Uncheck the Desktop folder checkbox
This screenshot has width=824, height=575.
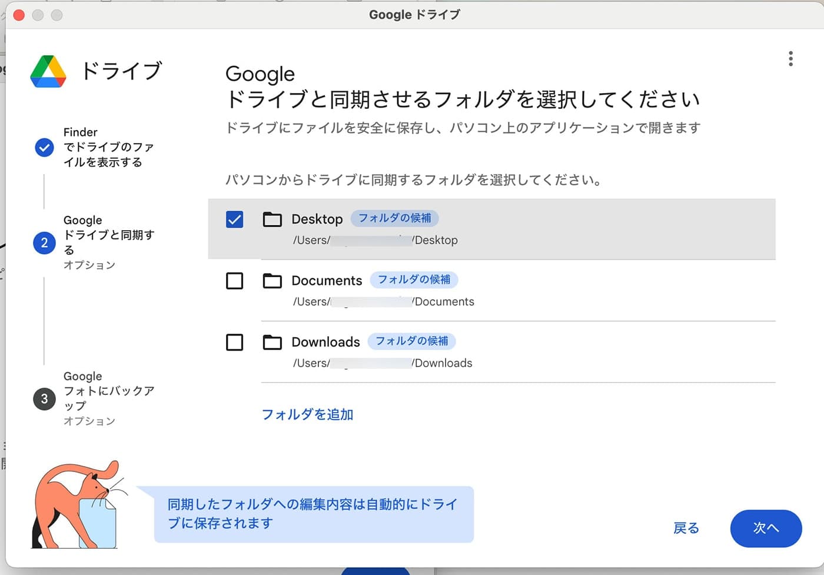tap(234, 220)
